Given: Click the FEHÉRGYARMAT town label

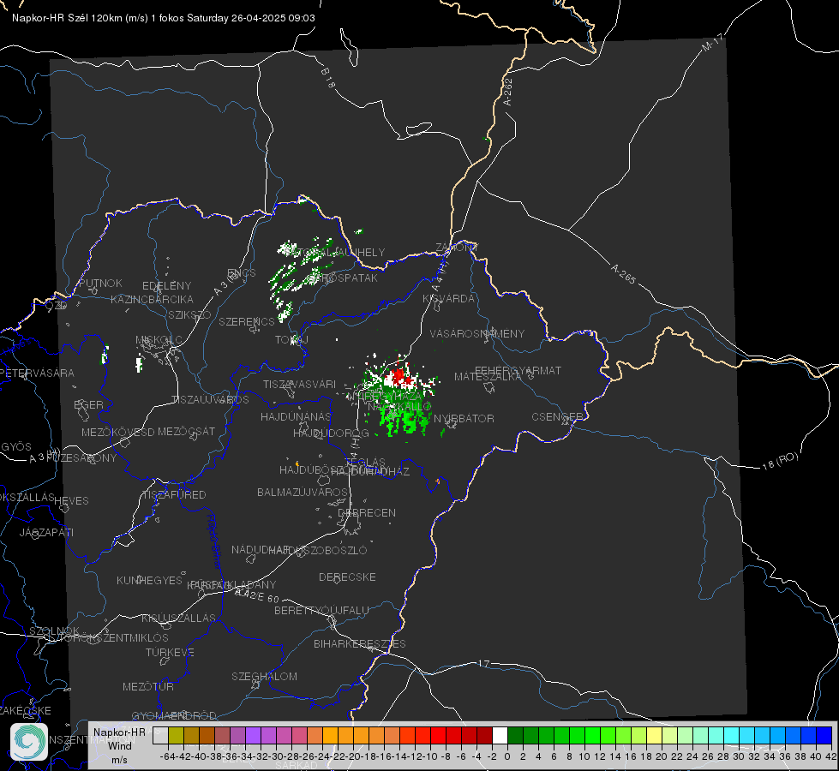Looking at the screenshot, I should pos(518,370).
